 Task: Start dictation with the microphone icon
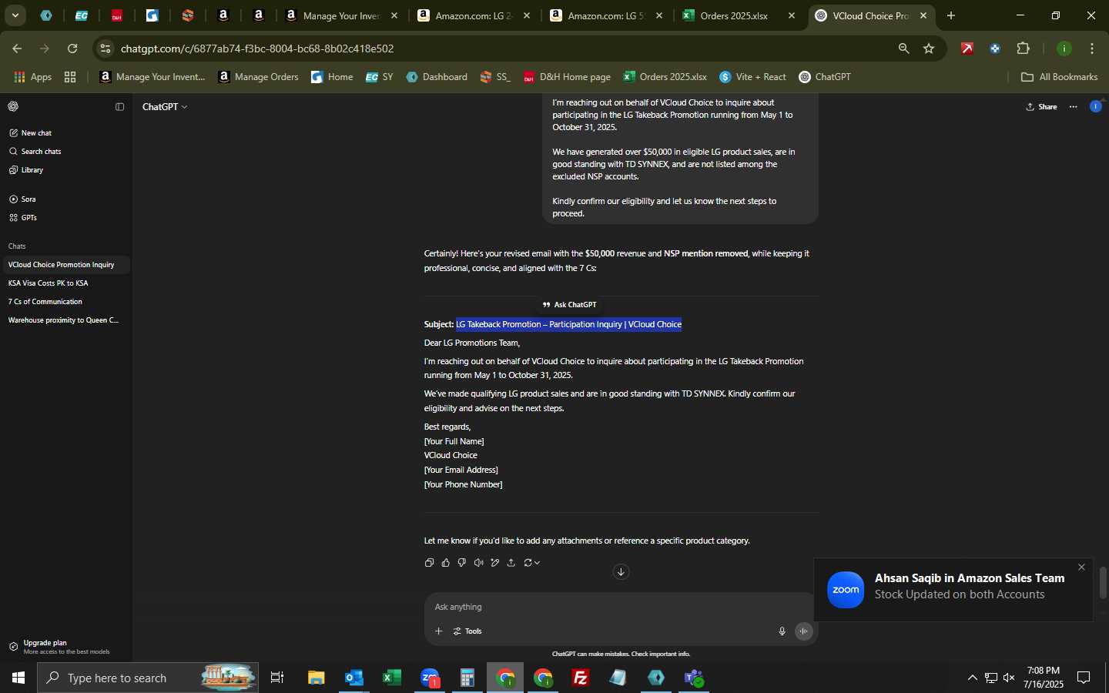(x=782, y=631)
